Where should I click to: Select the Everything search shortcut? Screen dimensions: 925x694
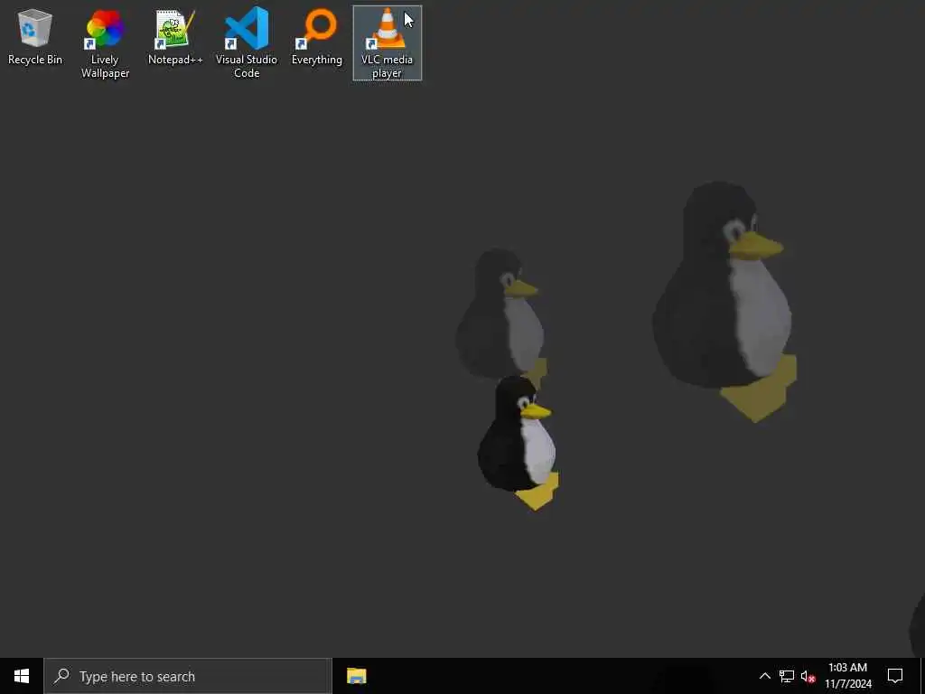[317, 36]
